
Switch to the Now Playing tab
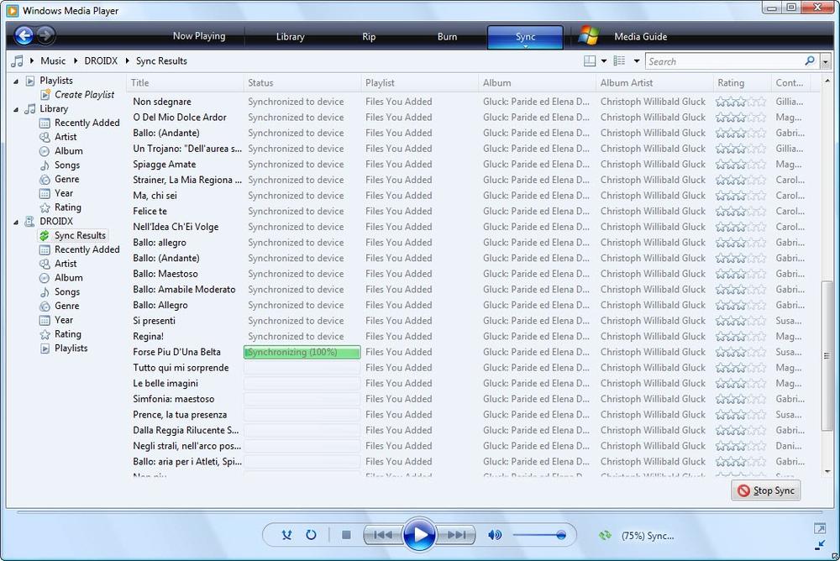[x=199, y=36]
